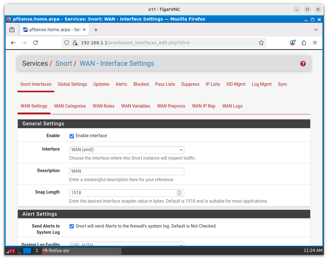This screenshot has width=328, height=260.
Task: Open the Log Mgmt tab
Action: [262, 84]
